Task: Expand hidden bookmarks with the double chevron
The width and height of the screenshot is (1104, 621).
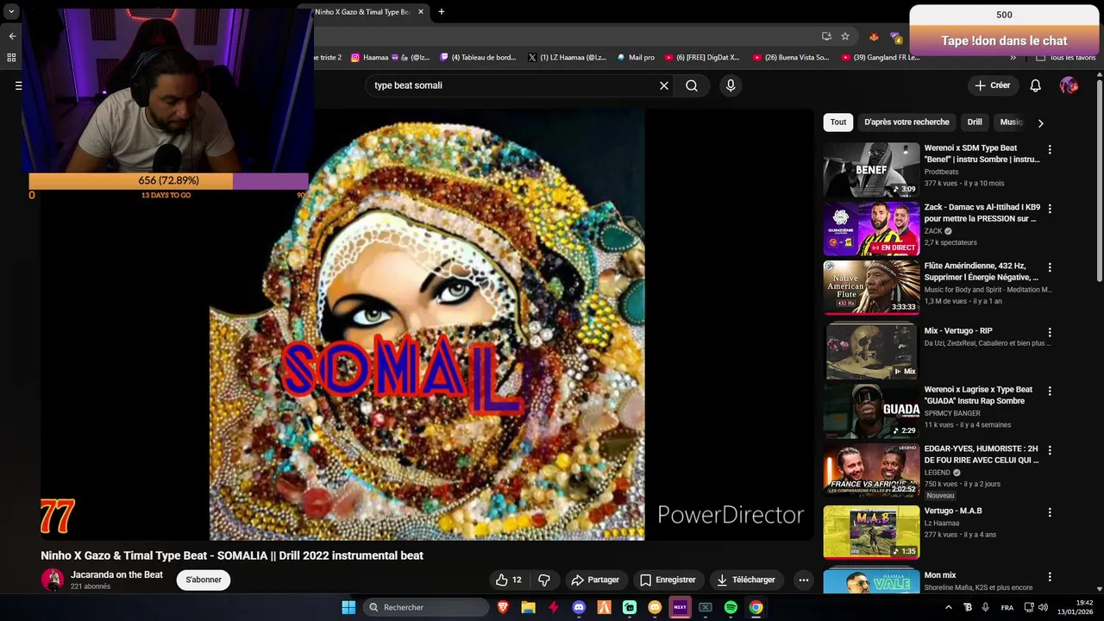Action: coord(1013,58)
